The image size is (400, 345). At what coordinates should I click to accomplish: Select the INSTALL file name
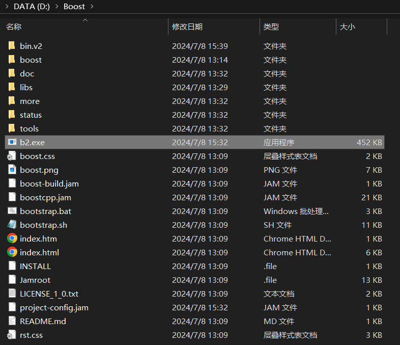[35, 267]
